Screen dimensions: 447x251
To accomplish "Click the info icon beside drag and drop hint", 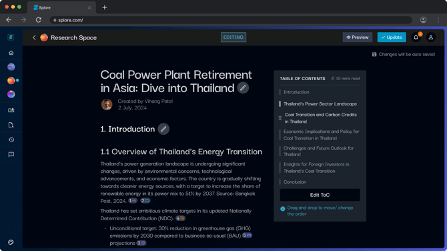I will 282,209.
